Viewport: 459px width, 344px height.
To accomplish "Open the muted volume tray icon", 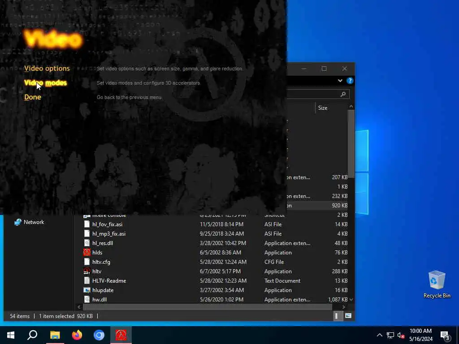I will click(401, 335).
